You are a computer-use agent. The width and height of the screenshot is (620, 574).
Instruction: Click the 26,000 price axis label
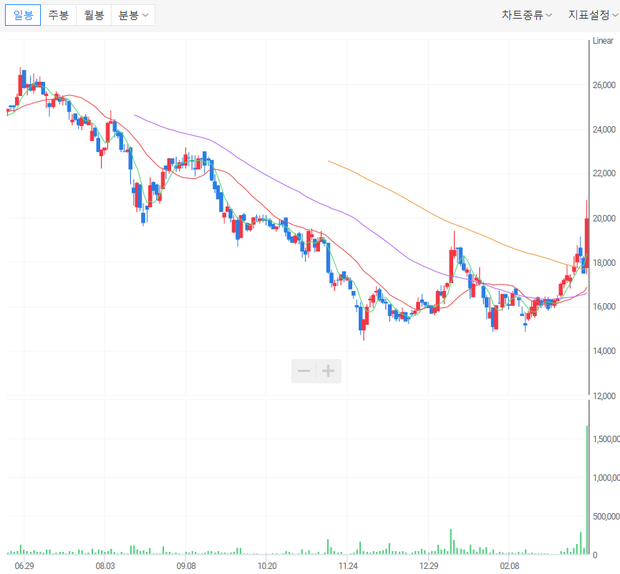[604, 85]
